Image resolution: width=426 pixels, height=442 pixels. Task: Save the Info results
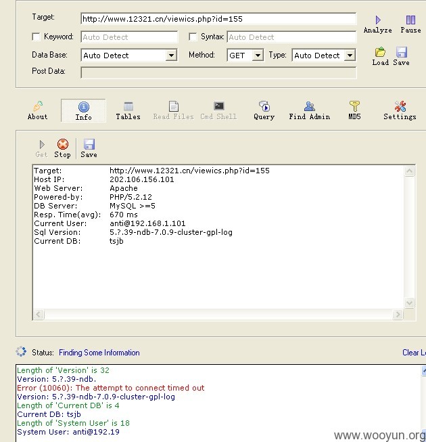[89, 148]
